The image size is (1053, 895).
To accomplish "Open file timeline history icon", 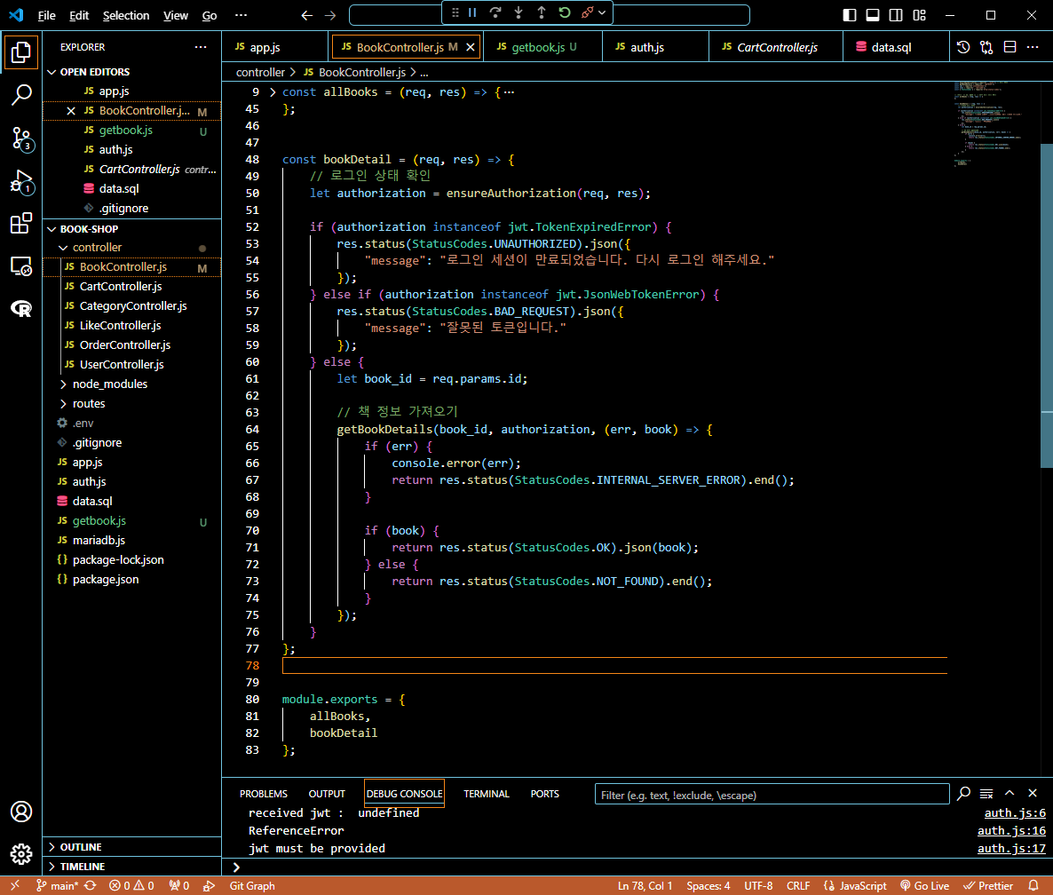I will [x=963, y=47].
